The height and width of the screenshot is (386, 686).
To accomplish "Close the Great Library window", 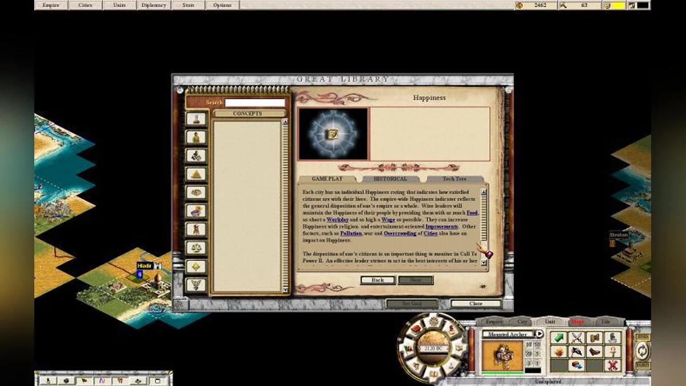I will 476,304.
